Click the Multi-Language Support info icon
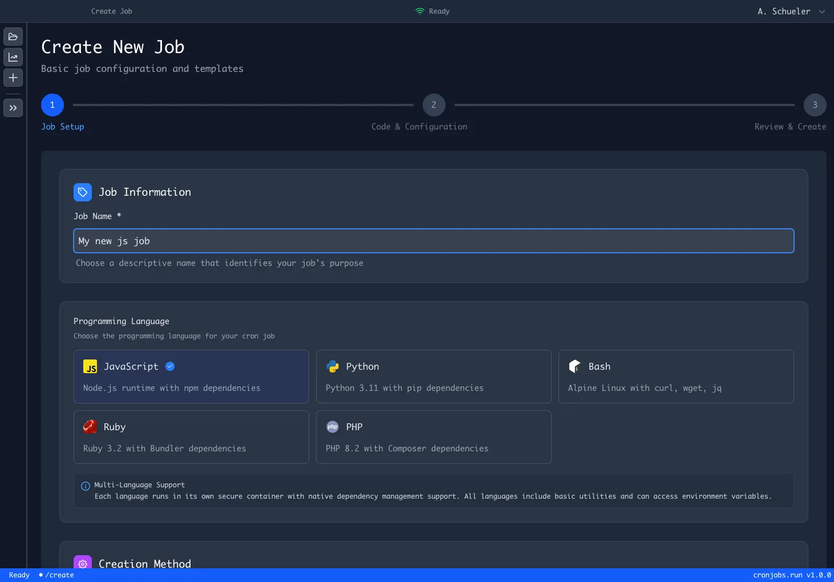Image resolution: width=834 pixels, height=582 pixels. (x=86, y=486)
